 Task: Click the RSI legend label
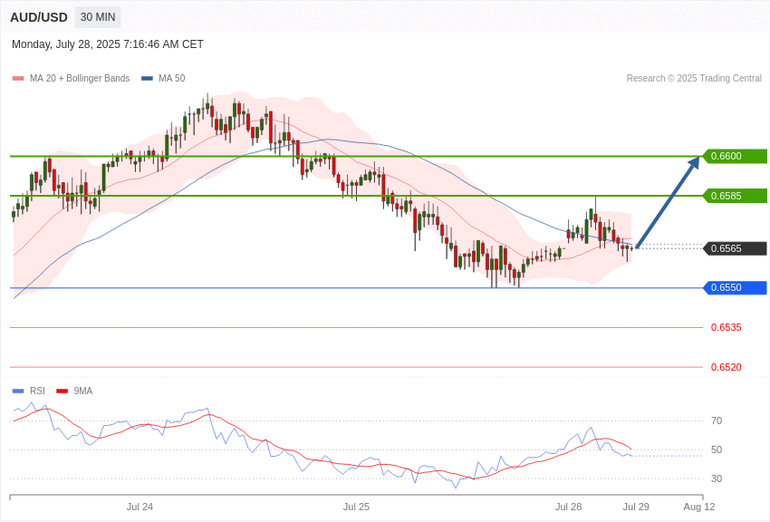(37, 391)
